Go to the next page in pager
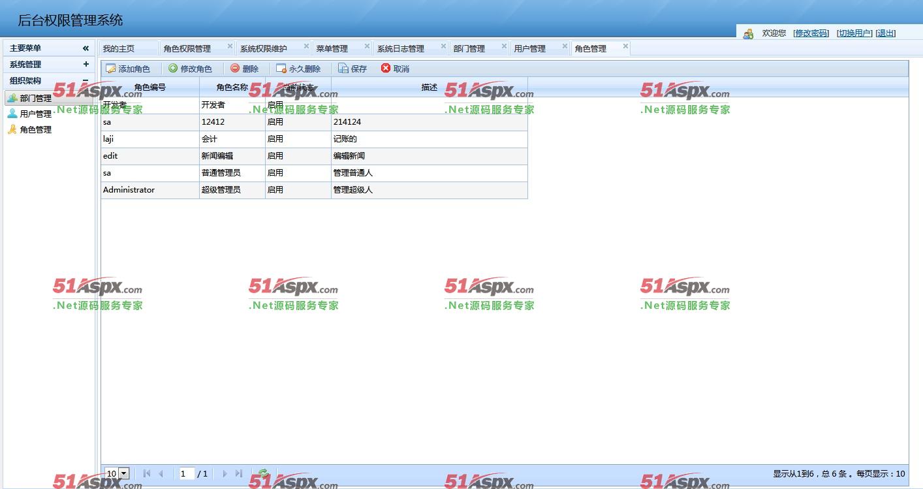The height and width of the screenshot is (489, 923). point(225,473)
